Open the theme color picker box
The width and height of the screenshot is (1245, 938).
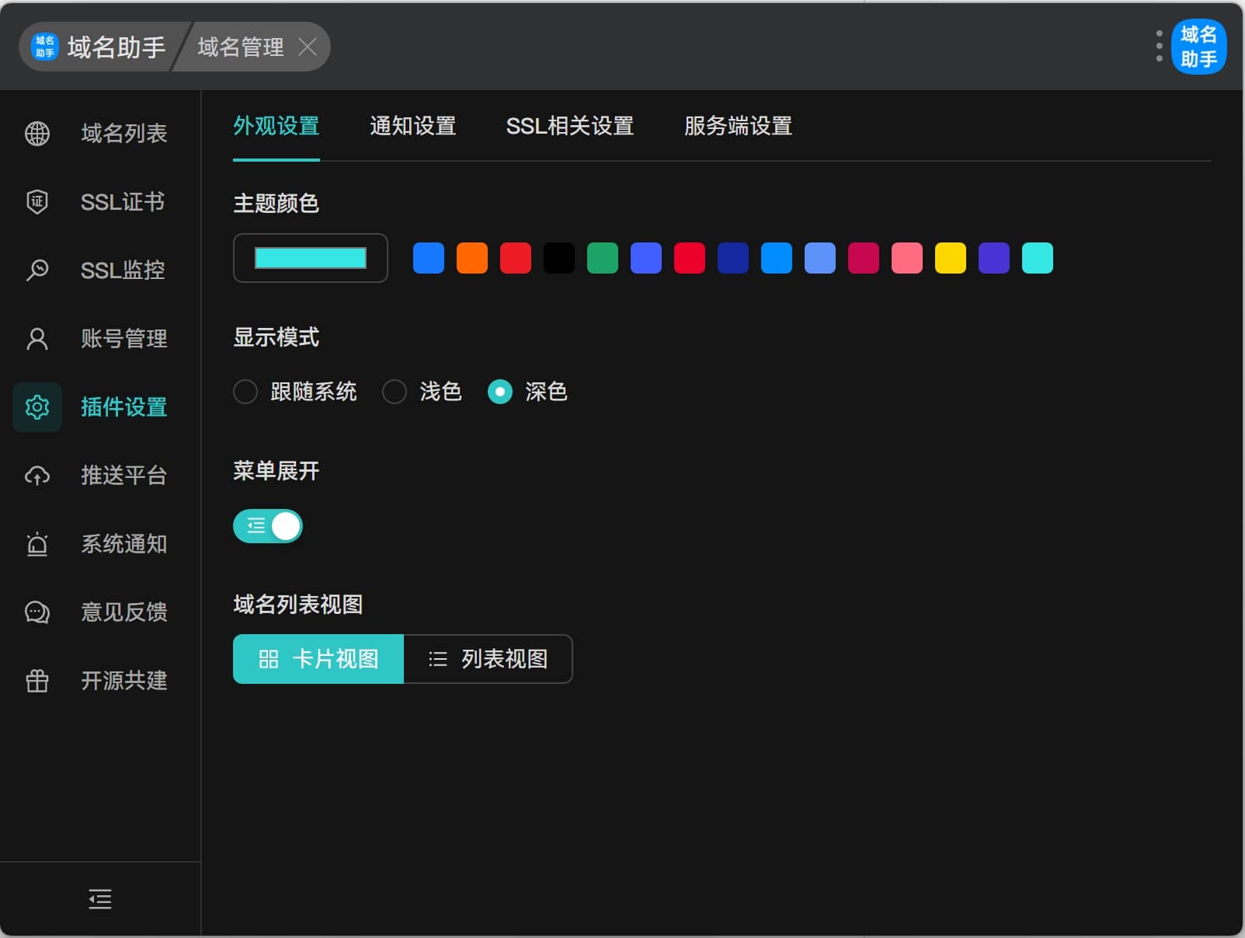click(x=311, y=258)
